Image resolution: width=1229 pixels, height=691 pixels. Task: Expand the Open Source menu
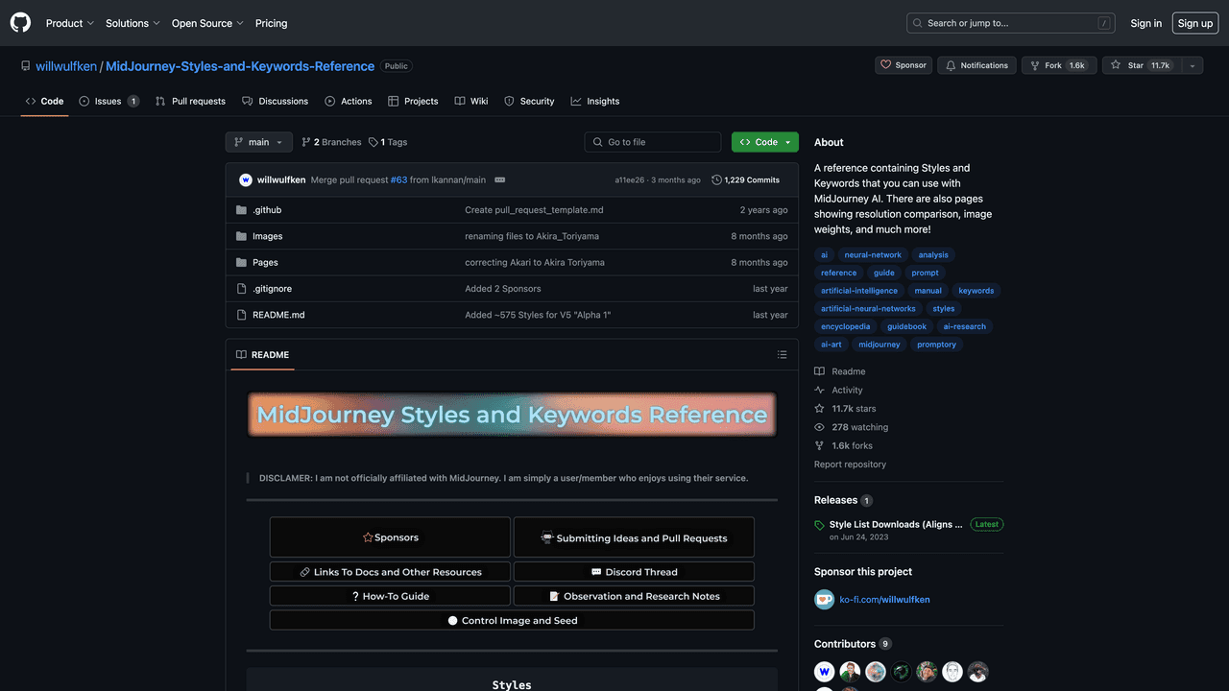click(207, 23)
